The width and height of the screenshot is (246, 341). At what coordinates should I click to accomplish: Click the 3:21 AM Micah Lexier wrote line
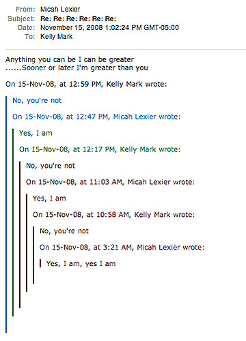122,247
